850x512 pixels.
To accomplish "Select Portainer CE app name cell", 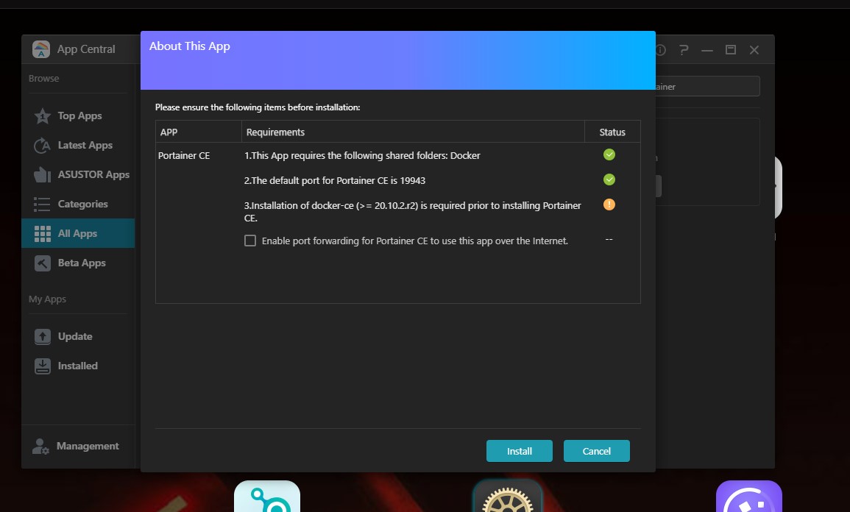I will point(184,155).
